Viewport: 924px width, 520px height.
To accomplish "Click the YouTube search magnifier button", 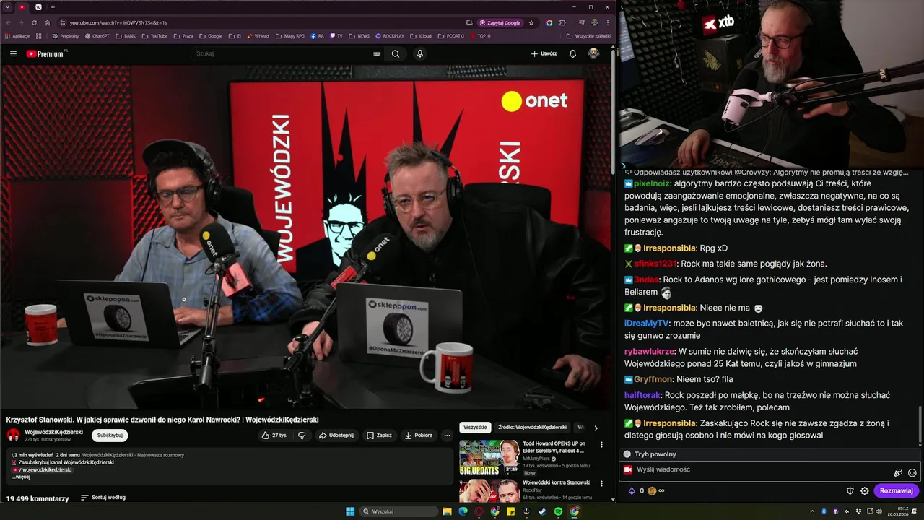I will [396, 53].
